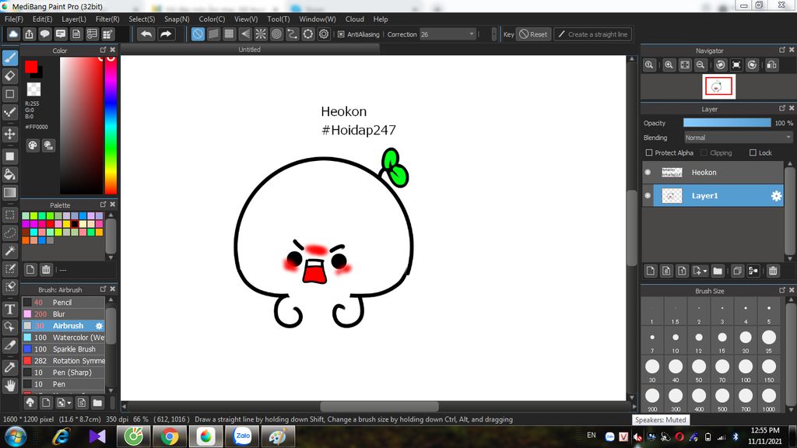Select the Bucket fill tool
Screen dimensions: 797x448
[x=9, y=174]
